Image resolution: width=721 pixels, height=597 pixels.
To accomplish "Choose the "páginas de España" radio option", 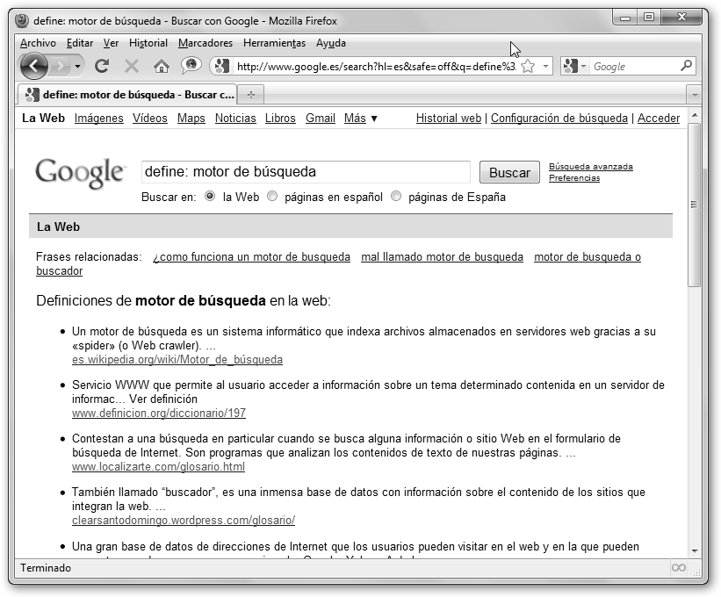I will coord(396,197).
